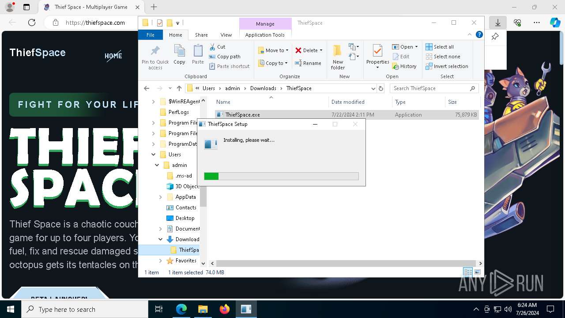Open the Application Tools tab
The image size is (565, 318).
tap(265, 35)
